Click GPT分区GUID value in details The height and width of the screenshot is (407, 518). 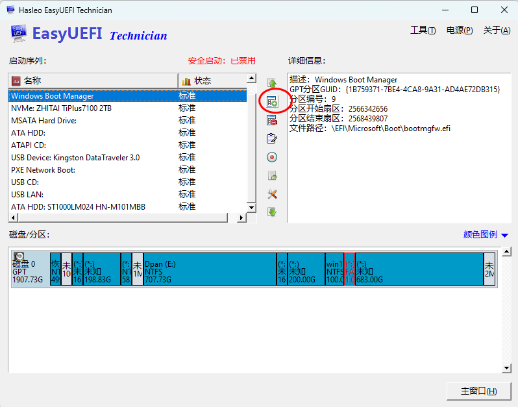423,90
